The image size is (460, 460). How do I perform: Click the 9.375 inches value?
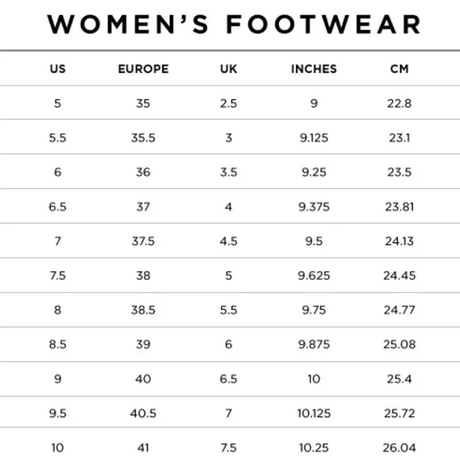(314, 207)
